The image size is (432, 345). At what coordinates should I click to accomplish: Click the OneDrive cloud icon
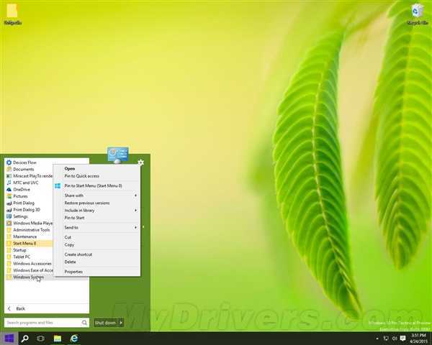coord(9,190)
